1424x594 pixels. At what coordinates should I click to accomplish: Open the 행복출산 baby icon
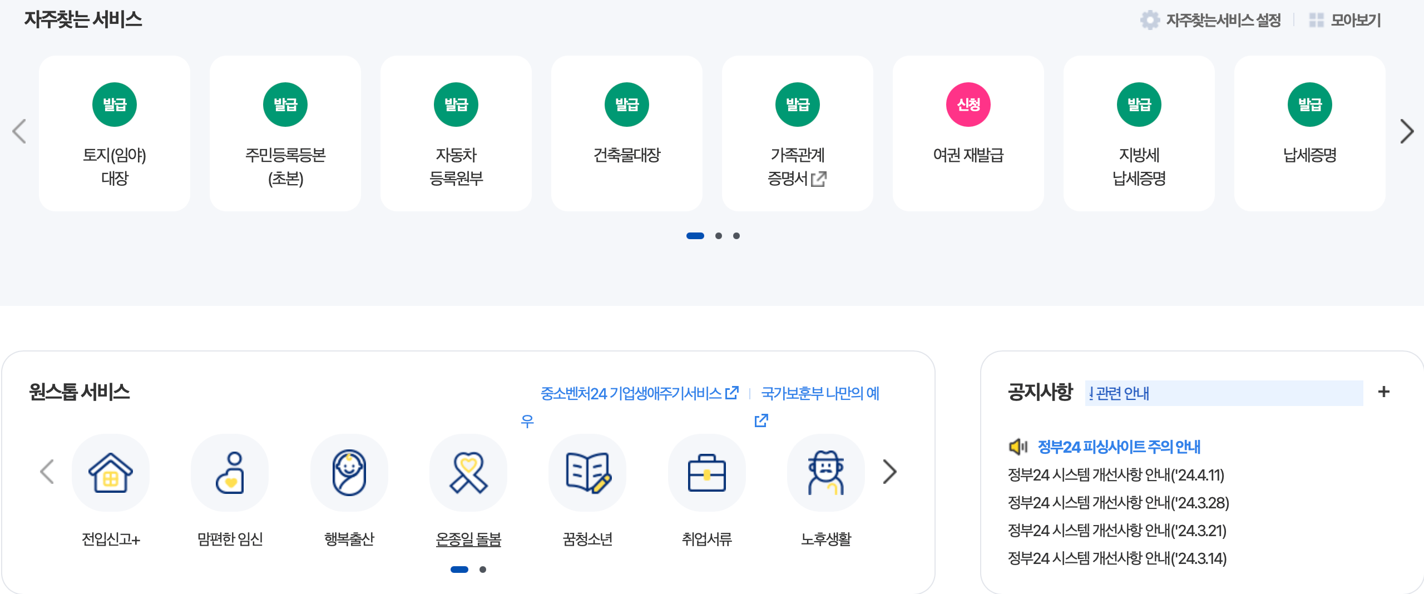click(349, 473)
